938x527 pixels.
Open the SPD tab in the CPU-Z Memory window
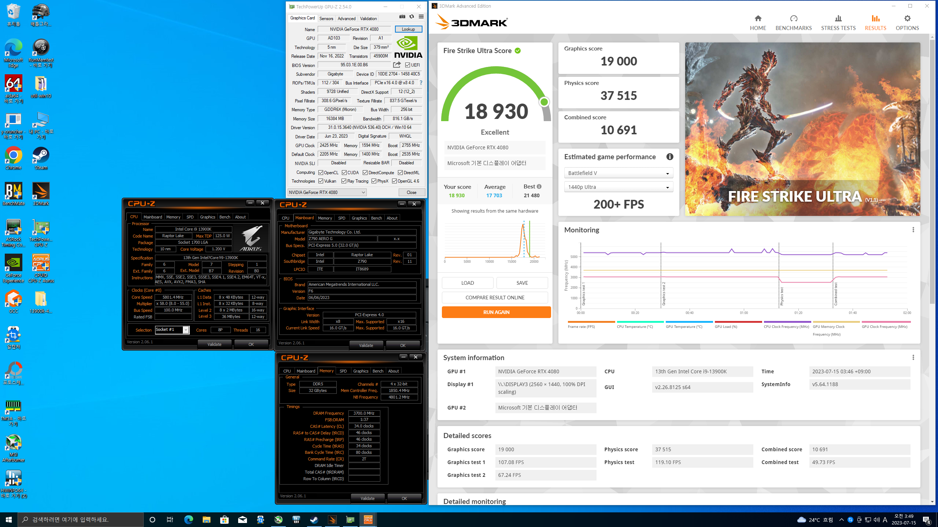(343, 371)
